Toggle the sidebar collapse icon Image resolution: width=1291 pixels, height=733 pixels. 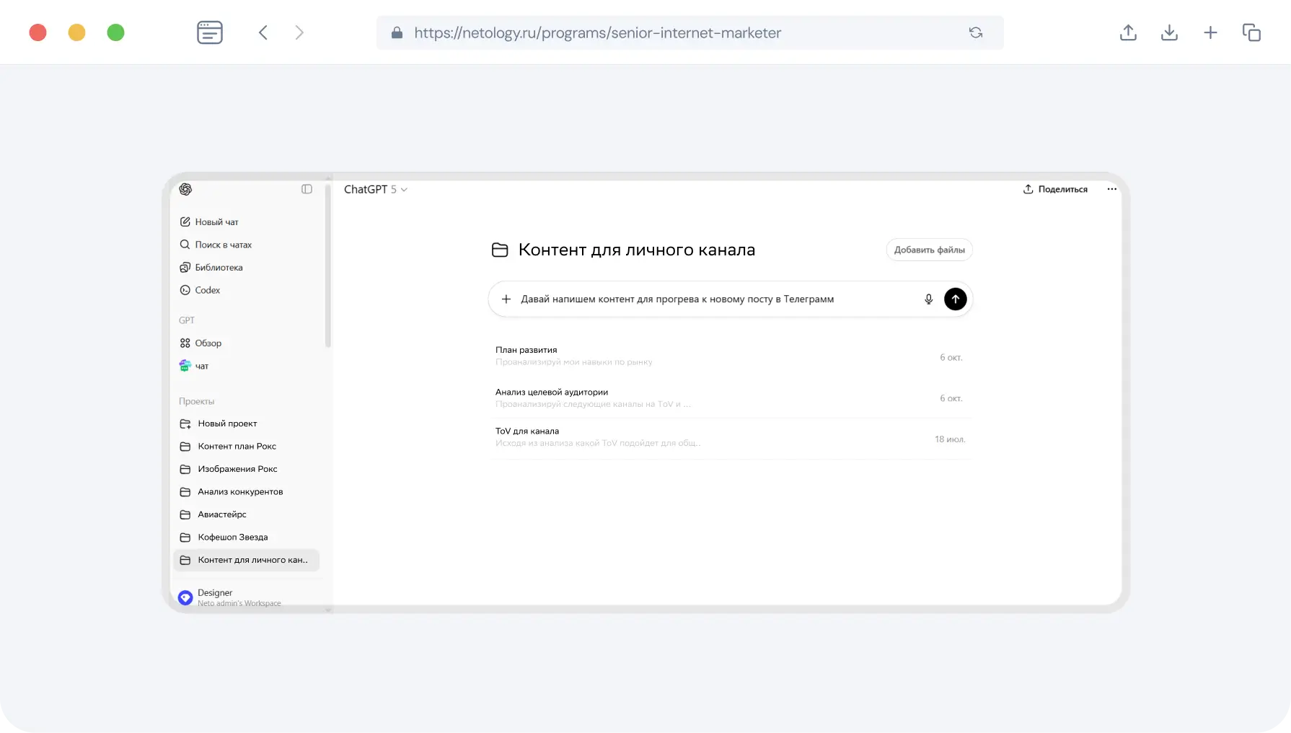(307, 189)
